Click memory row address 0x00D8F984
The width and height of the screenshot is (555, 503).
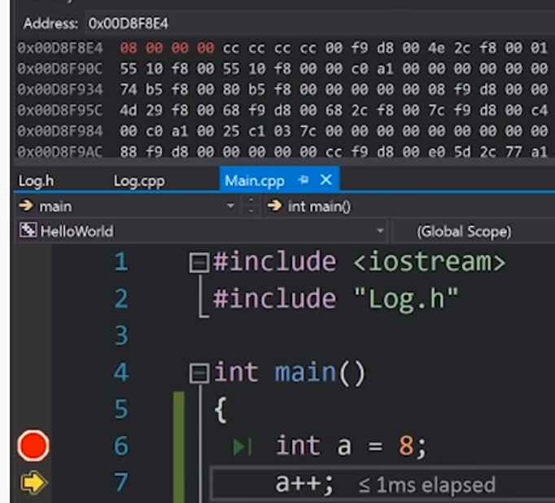tap(60, 131)
